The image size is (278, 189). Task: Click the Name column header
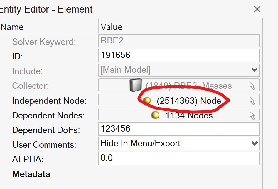pos(12,27)
